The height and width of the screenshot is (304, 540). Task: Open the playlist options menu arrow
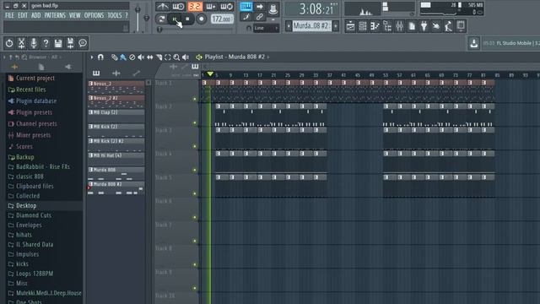pos(92,57)
